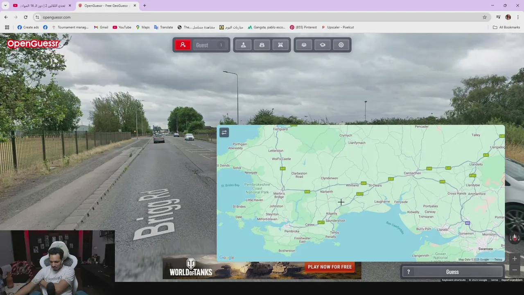Click Carmarthen on the map
The image size is (524, 295).
412,173
